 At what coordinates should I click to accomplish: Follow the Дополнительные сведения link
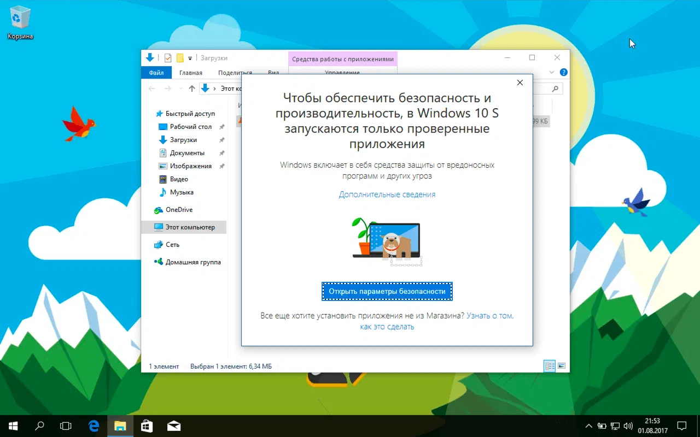(387, 194)
